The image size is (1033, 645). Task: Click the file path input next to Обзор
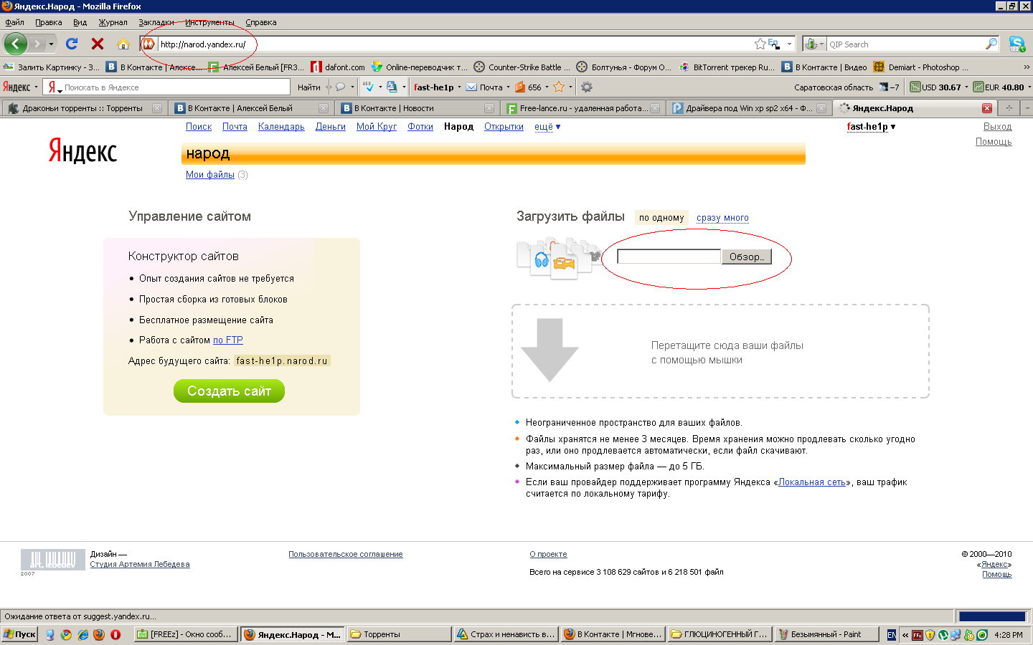(669, 257)
